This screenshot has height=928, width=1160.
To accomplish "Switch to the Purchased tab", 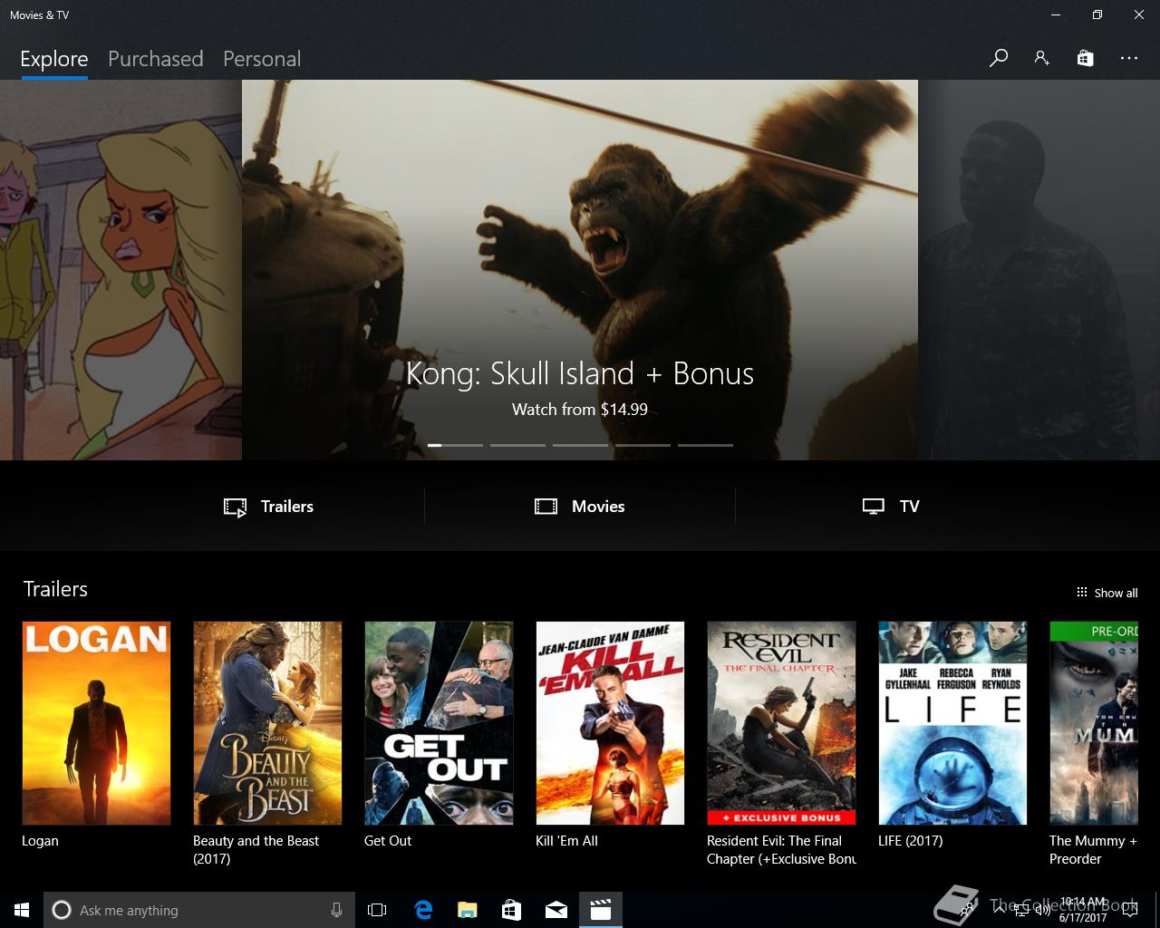I will 155,59.
